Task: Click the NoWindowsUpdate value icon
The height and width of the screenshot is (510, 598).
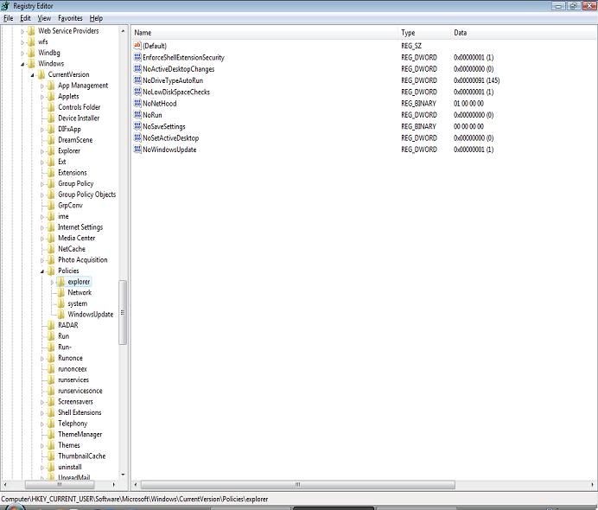Action: point(137,150)
